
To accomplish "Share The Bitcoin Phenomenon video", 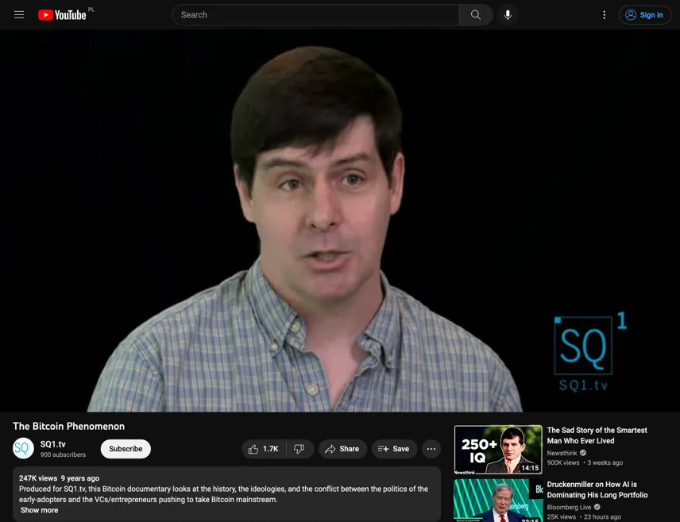I will coord(342,449).
